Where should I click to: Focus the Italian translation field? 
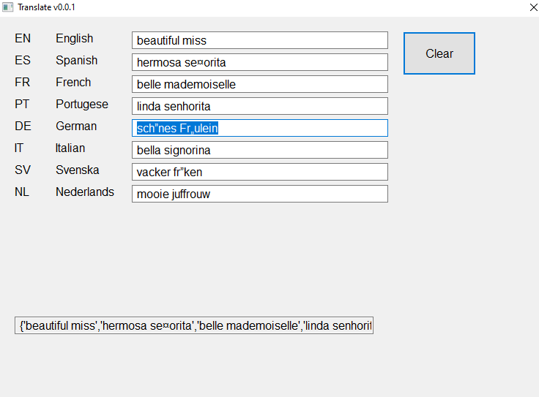(x=259, y=150)
